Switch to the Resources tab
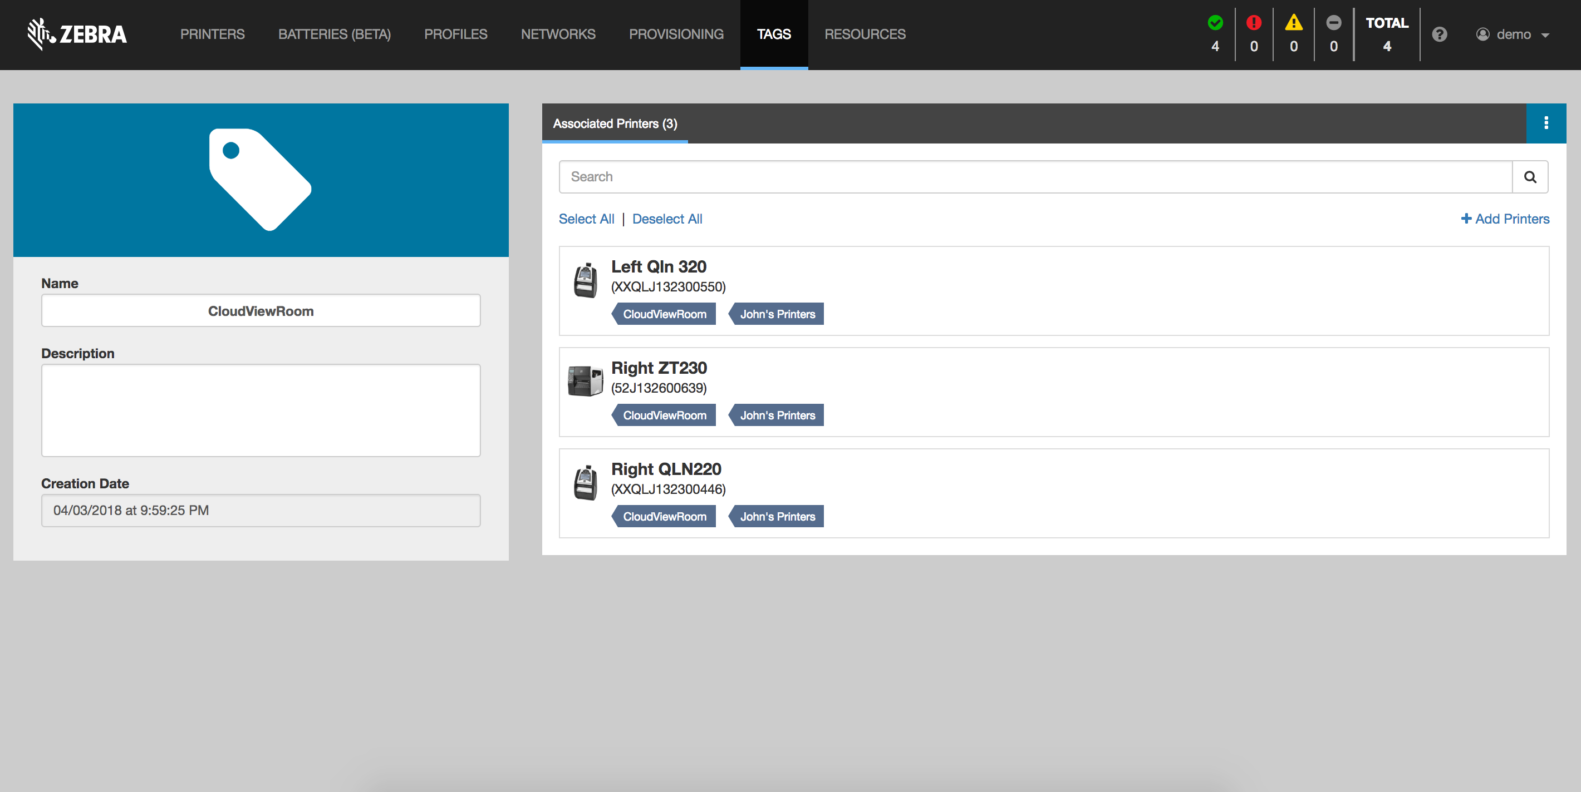This screenshot has width=1581, height=792. click(864, 34)
